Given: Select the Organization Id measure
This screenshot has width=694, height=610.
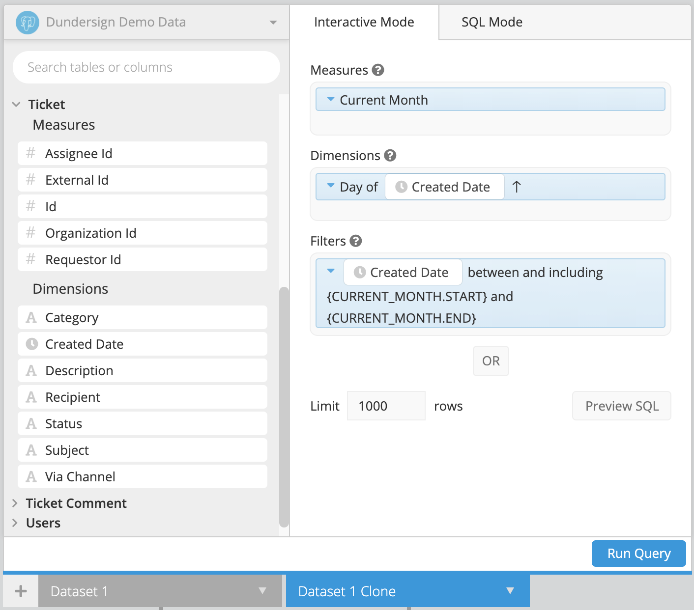Looking at the screenshot, I should coord(143,233).
